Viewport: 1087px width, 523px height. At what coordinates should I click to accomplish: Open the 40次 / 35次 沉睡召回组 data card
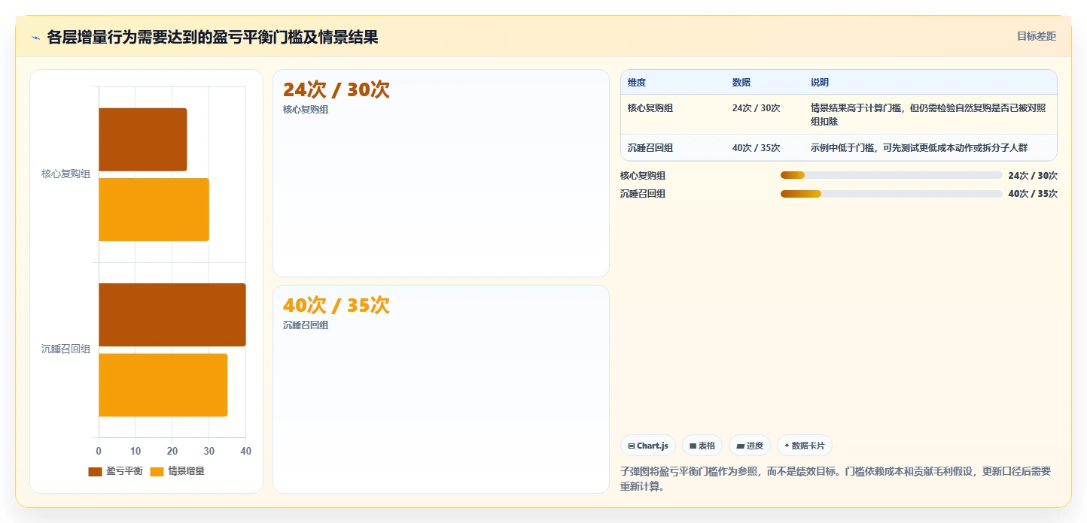440,389
